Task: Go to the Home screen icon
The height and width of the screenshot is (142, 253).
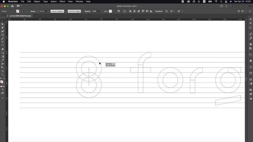Action: coord(12,6)
